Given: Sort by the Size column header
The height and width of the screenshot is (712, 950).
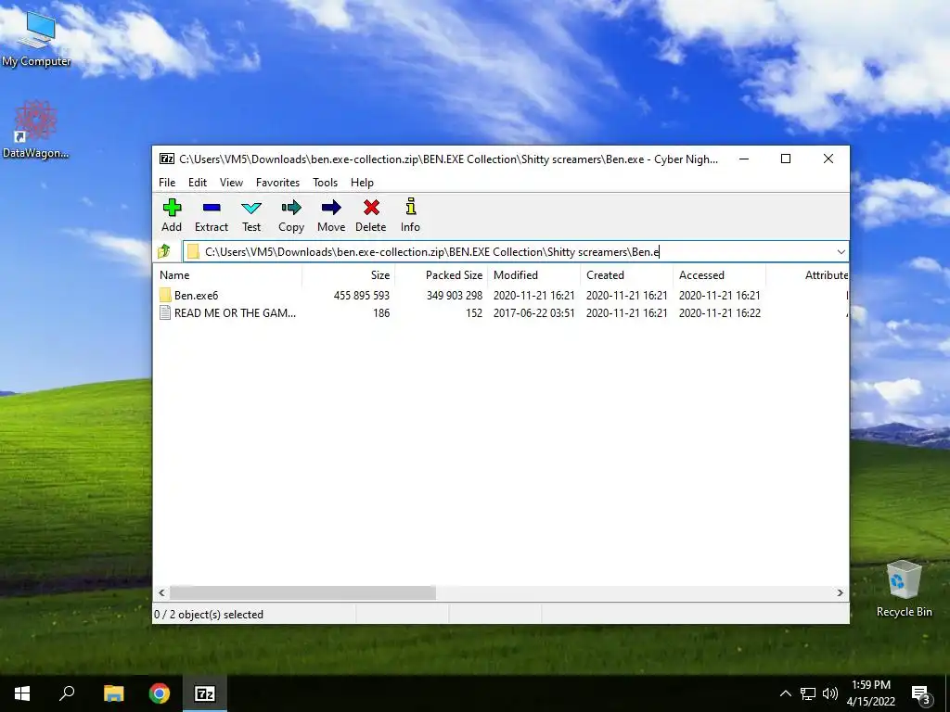Looking at the screenshot, I should pos(349,274).
